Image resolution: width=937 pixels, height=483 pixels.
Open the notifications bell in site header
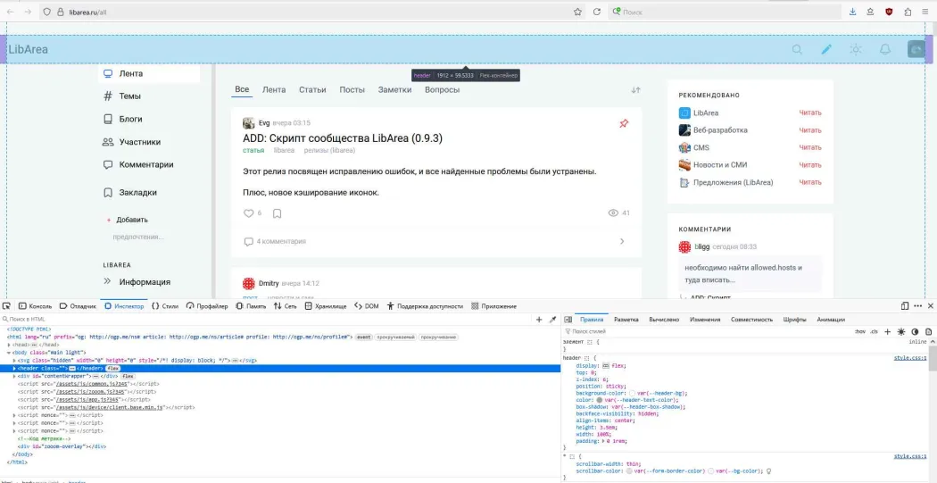[x=885, y=49]
